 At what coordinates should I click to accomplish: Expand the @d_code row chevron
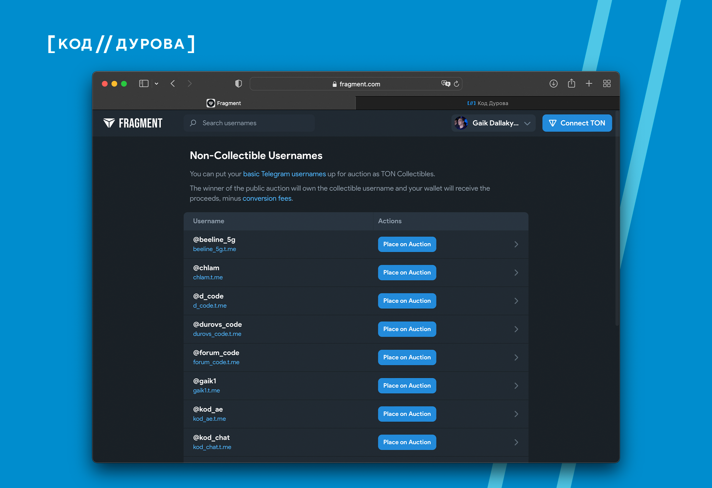[x=516, y=301]
